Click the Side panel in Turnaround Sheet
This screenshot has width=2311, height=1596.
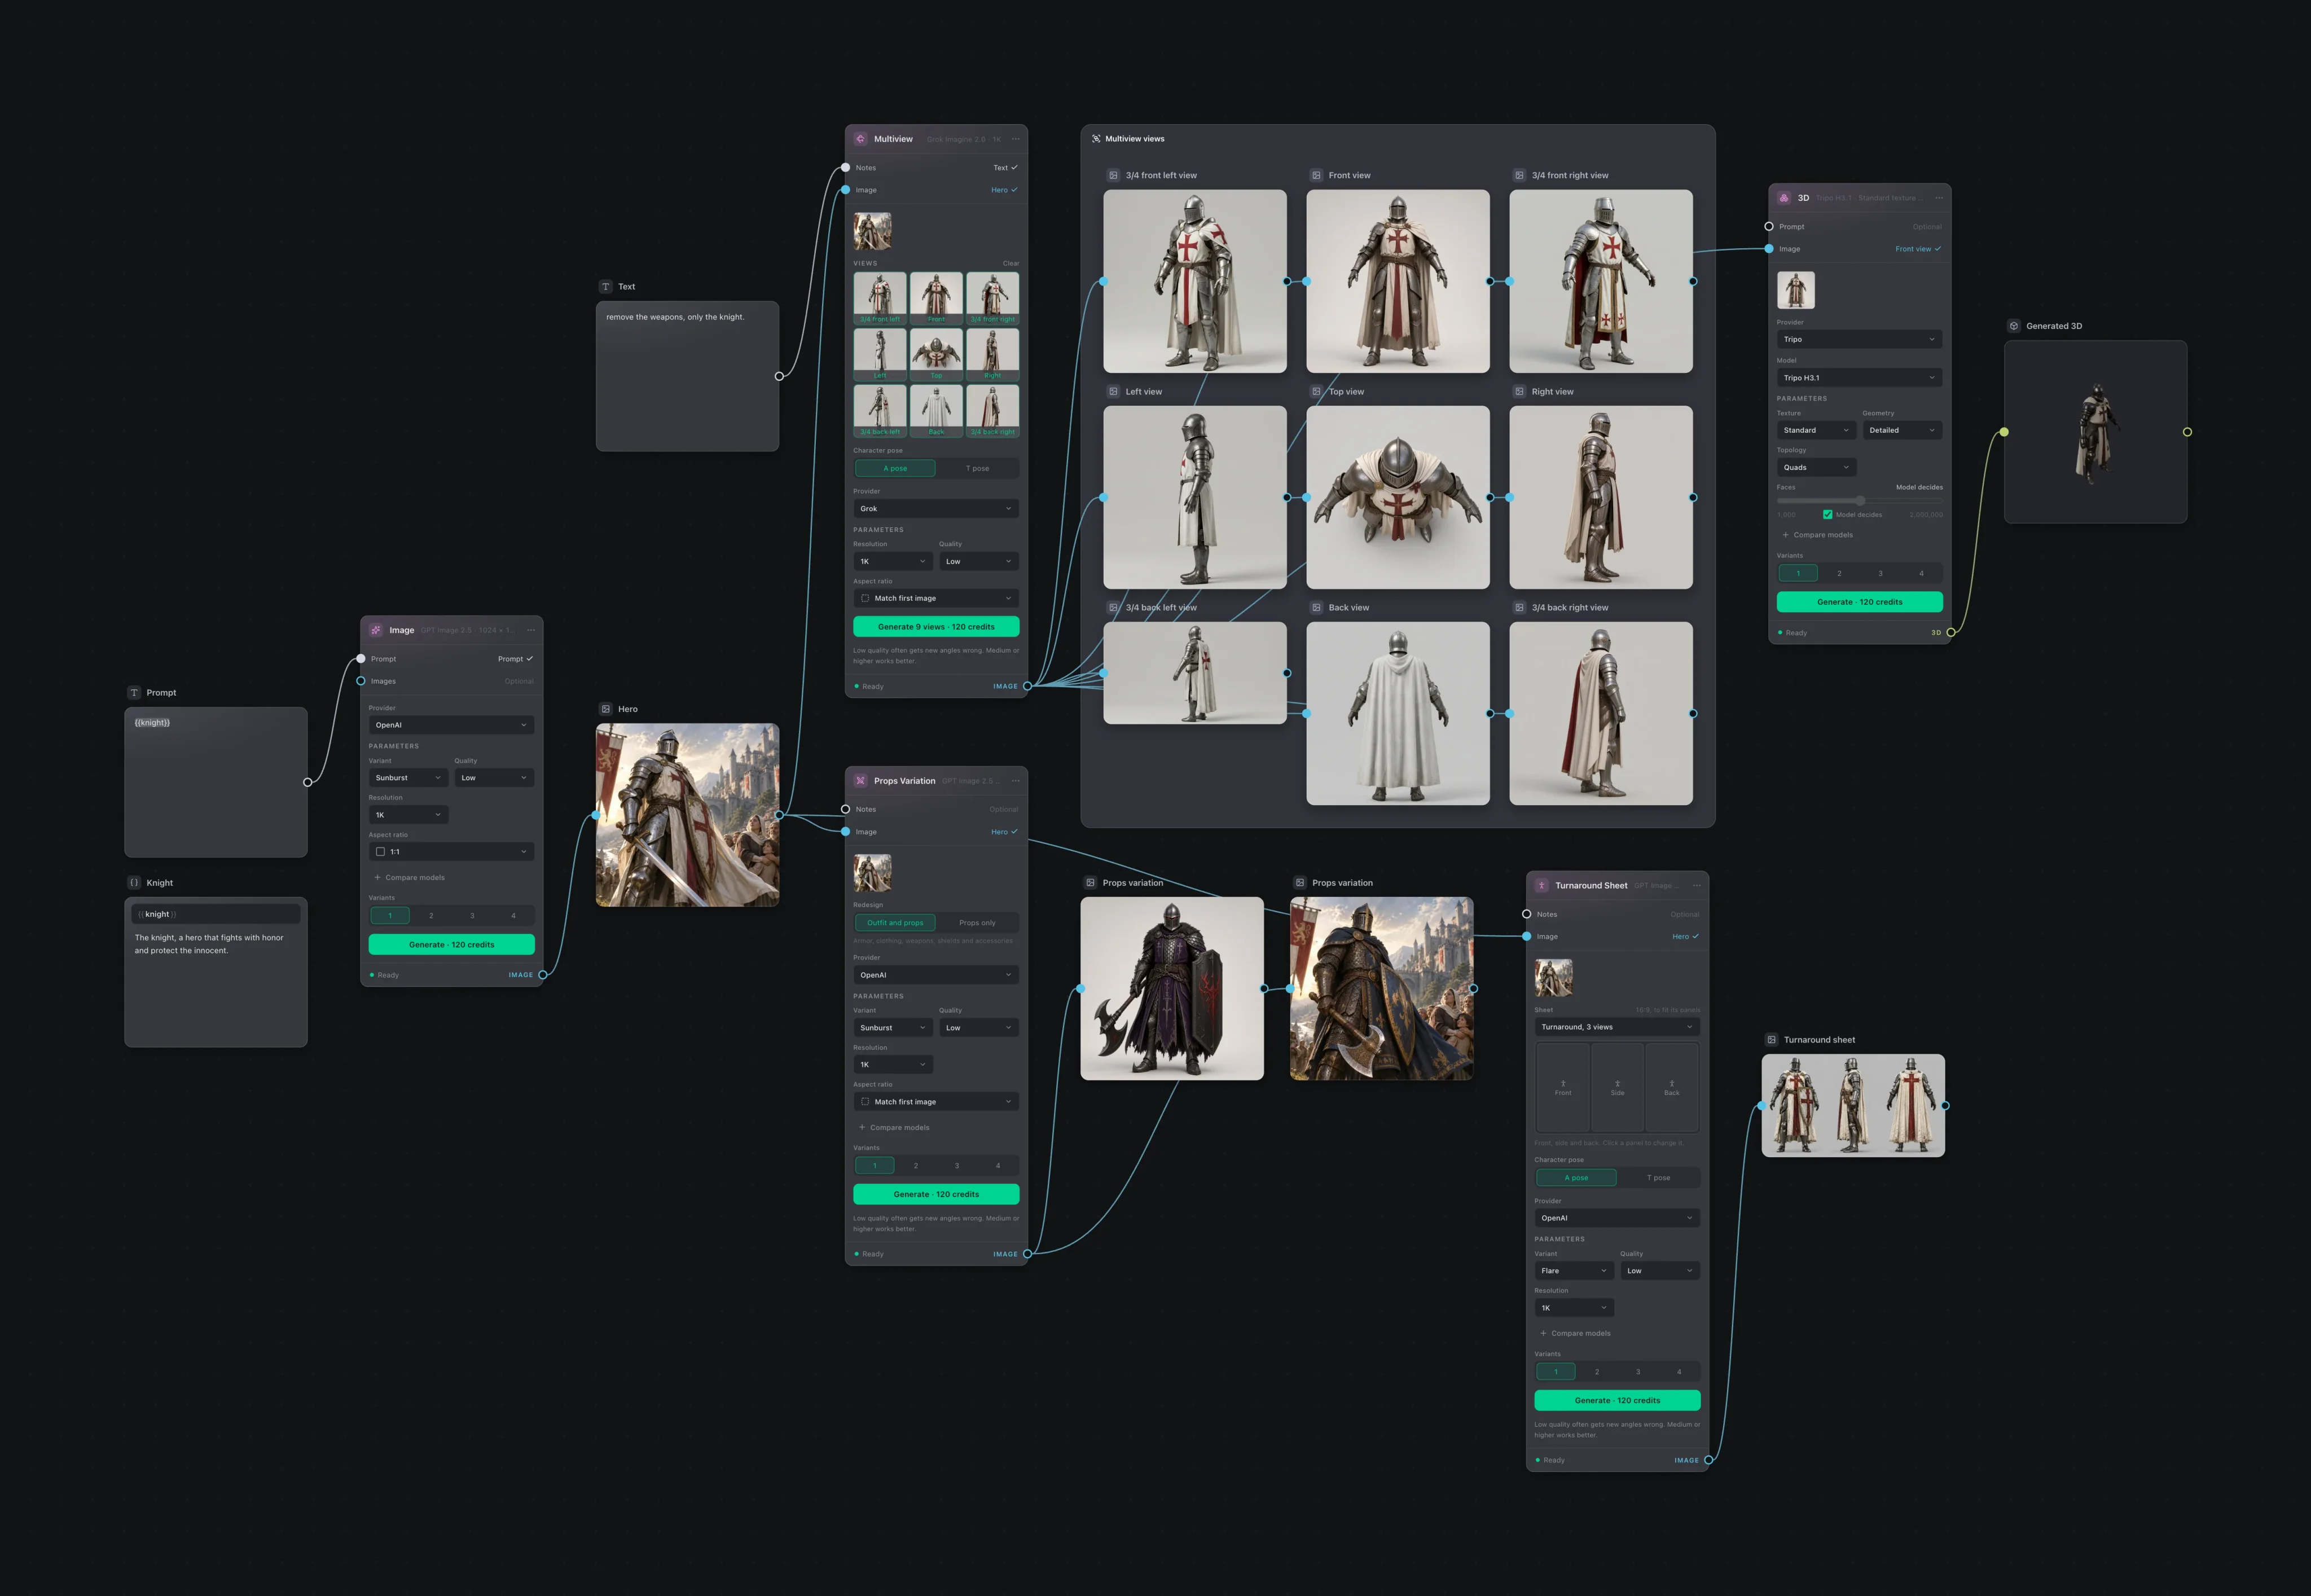pos(1617,1087)
